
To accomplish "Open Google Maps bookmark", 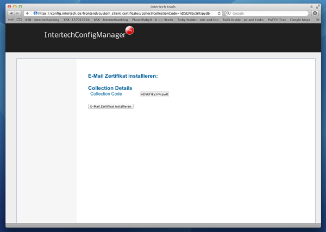I will pos(300,20).
